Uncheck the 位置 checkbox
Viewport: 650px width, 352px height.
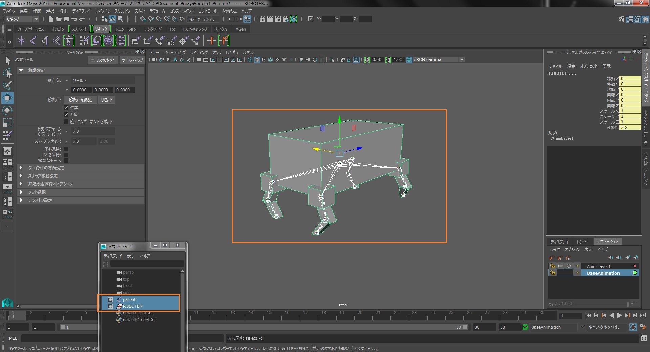(66, 107)
